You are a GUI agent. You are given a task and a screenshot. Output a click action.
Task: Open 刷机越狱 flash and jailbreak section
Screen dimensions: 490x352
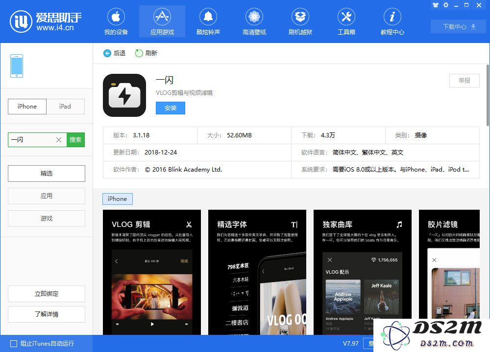(300, 21)
